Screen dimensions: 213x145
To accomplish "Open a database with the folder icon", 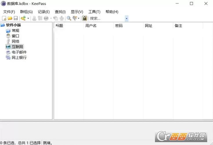I will (10, 18).
